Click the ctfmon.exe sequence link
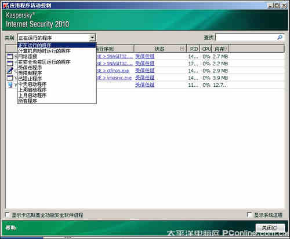Viewport: 290px width, 239px height. click(113, 71)
